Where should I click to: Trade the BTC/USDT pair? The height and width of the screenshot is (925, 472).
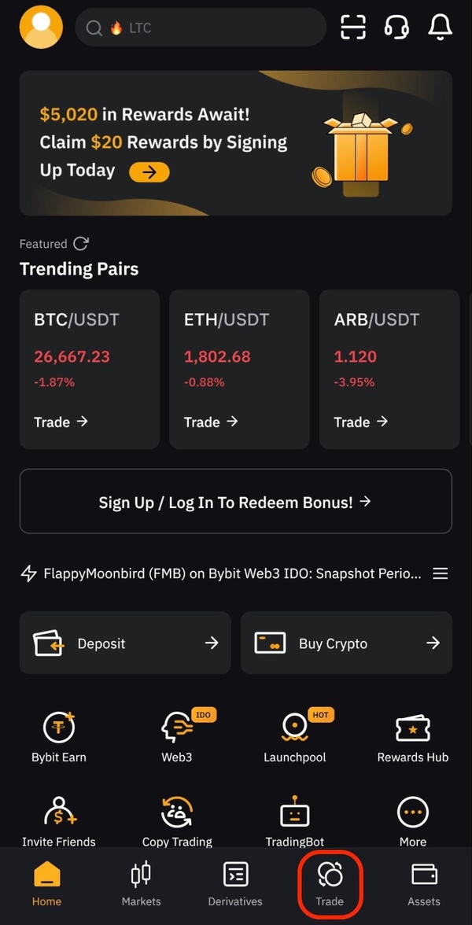(61, 422)
